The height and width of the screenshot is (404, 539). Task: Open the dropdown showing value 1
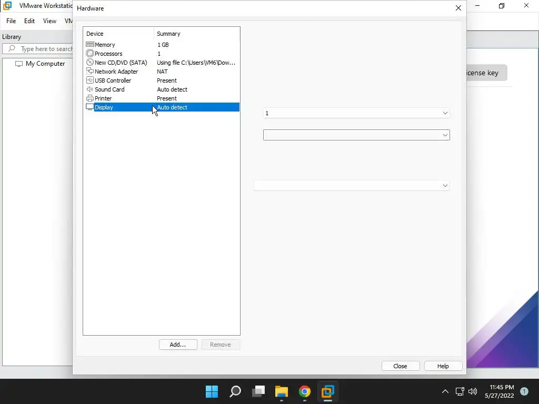(356, 113)
